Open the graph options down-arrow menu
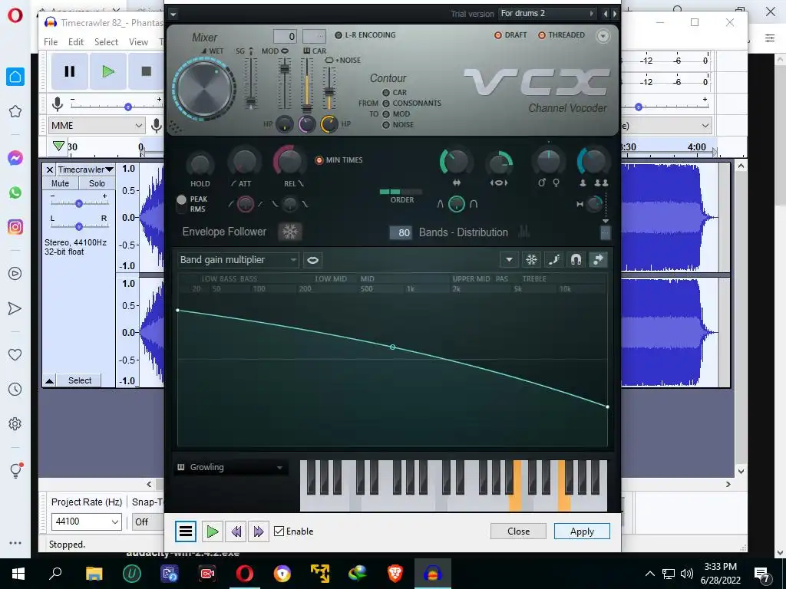This screenshot has width=786, height=589. click(509, 259)
